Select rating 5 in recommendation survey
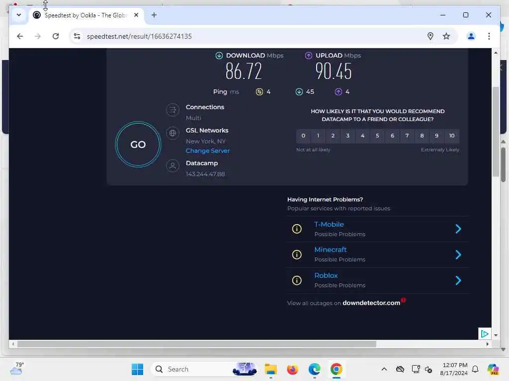This screenshot has height=381, width=509. tap(377, 136)
